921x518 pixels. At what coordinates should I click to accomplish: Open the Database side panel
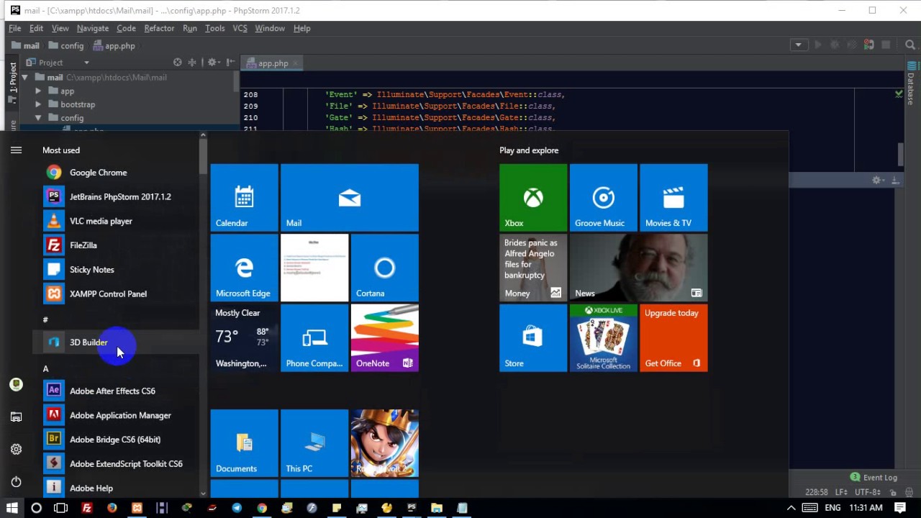click(911, 84)
